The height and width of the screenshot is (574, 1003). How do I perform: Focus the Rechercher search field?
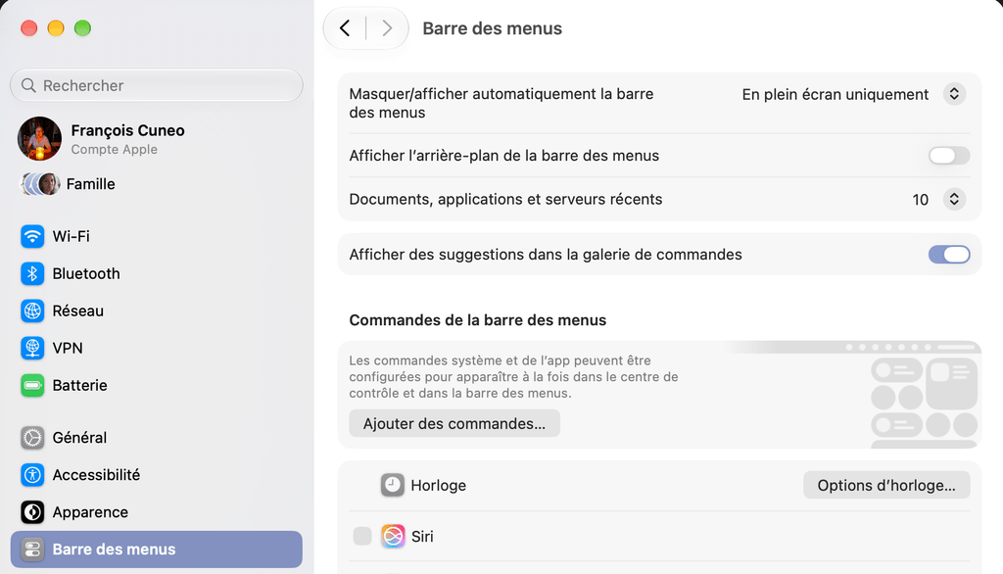[x=156, y=85]
